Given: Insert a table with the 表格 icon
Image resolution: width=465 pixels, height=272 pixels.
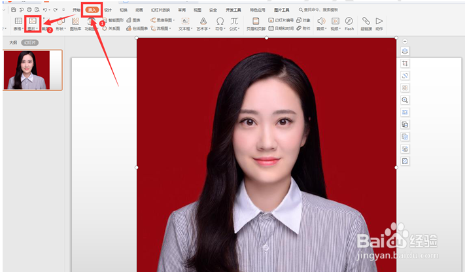Looking at the screenshot, I should click(x=18, y=21).
